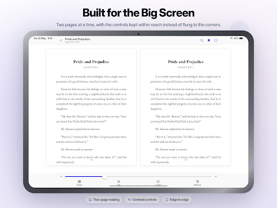Viewport: 277px width, 208px height.
Task: Click the "Tue 12 May" date in the status bar
Action: [x=40, y=38]
